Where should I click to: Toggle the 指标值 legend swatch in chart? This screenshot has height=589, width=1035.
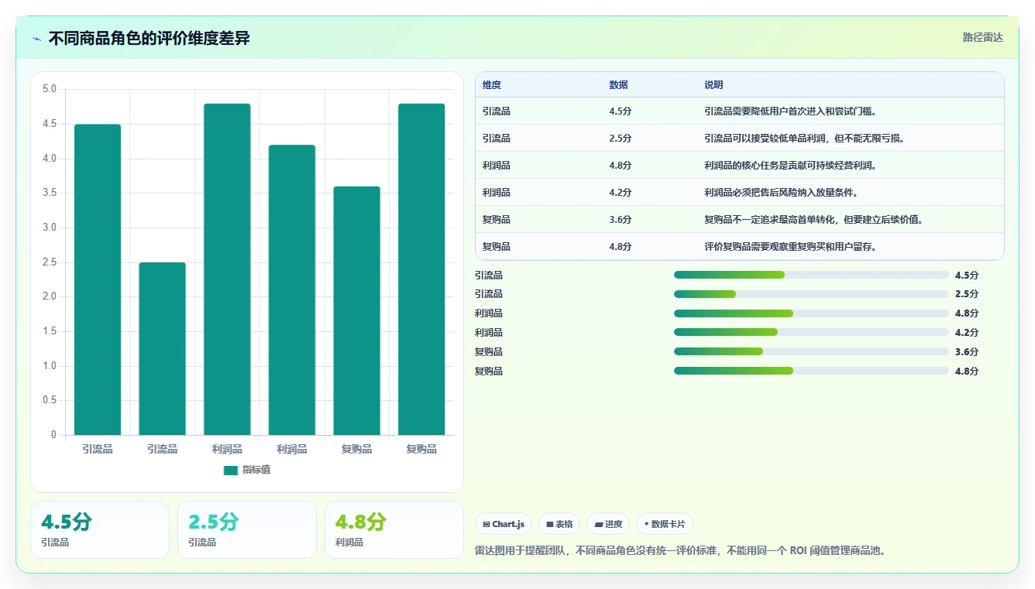pos(231,470)
